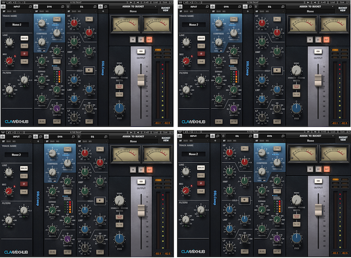This screenshot has height=258, width=351.
Task: Click BUCKET VIEW in bottom-right window
Action: (343, 139)
